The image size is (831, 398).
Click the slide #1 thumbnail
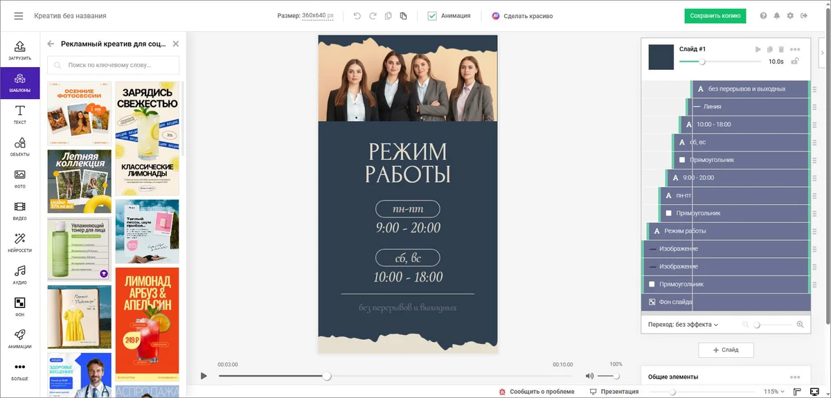pos(661,57)
